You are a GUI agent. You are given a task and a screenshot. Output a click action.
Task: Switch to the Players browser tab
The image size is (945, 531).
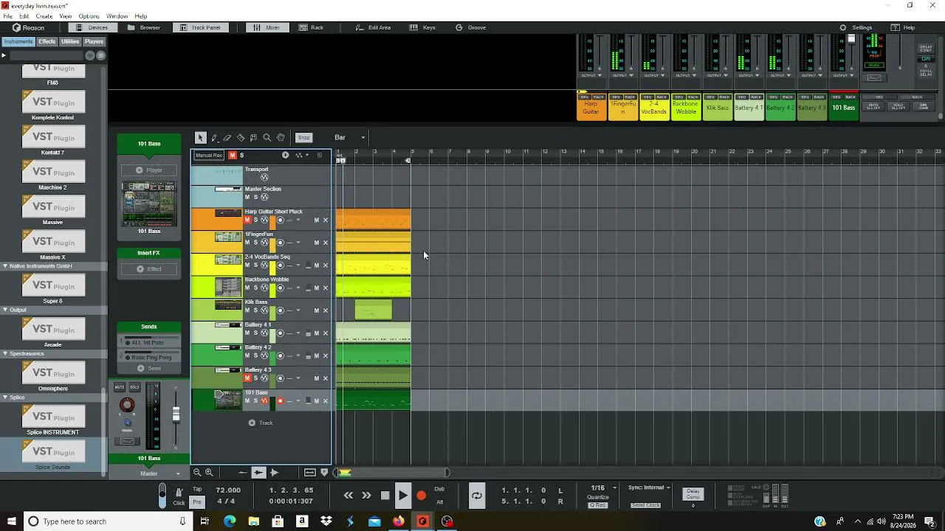[x=94, y=42]
